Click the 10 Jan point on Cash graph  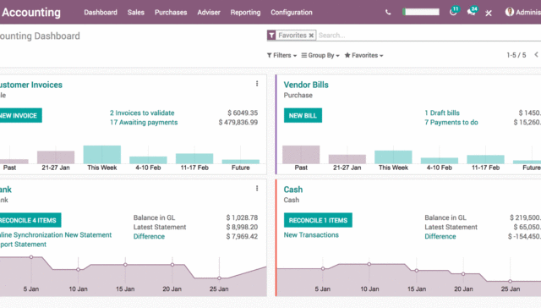[x=369, y=264]
